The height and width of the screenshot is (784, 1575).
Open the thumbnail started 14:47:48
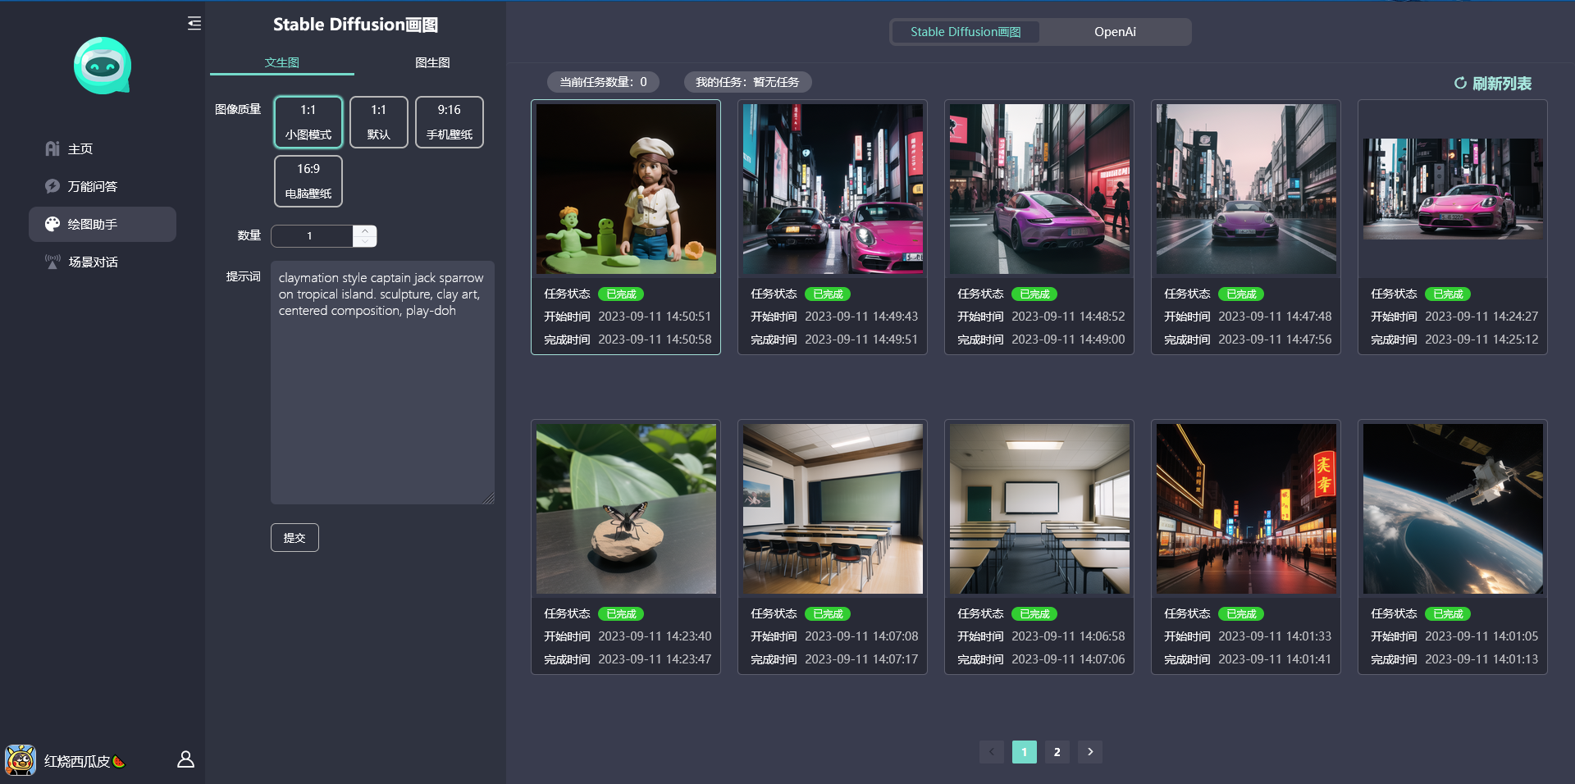1246,189
